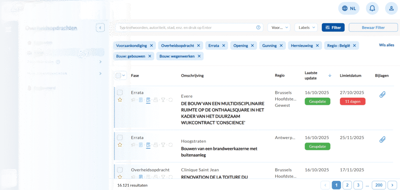This screenshot has height=190, width=400.
Task: Toggle the select-all checkbox in table header
Action: 118,76
